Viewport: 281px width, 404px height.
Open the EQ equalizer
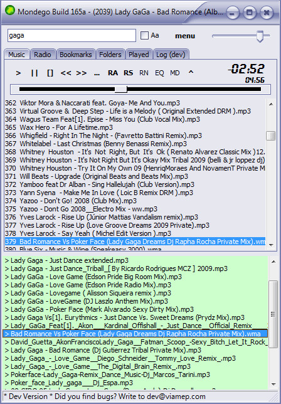159,73
